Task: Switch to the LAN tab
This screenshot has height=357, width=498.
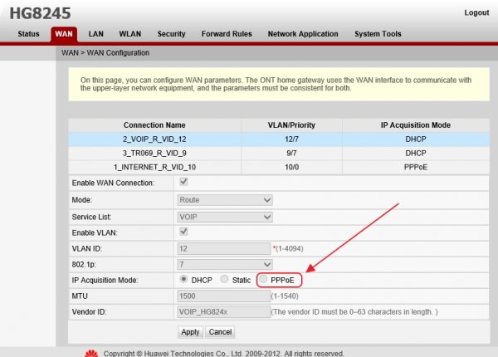Action: [96, 34]
